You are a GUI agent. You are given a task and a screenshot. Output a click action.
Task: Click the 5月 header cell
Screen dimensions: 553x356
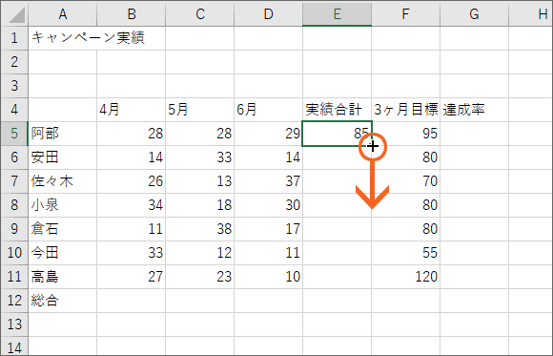pyautogui.click(x=199, y=110)
